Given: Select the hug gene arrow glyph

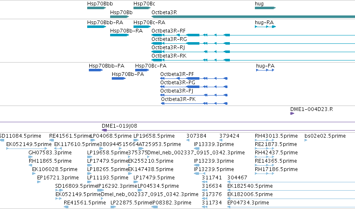Looking at the screenshot, I should 265,8.
